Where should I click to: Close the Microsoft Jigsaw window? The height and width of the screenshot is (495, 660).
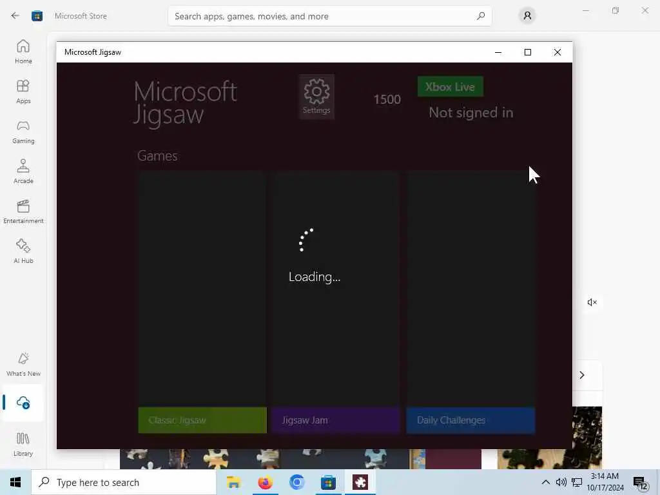coord(558,52)
